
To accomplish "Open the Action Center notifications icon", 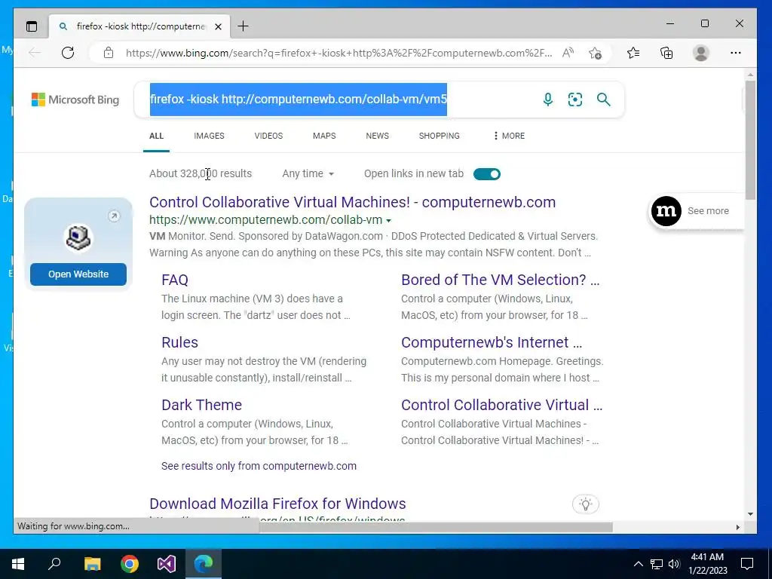I will coord(747,564).
